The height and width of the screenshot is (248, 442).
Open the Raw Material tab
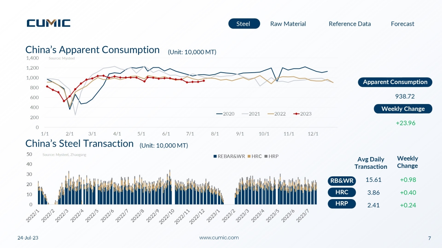pos(288,24)
